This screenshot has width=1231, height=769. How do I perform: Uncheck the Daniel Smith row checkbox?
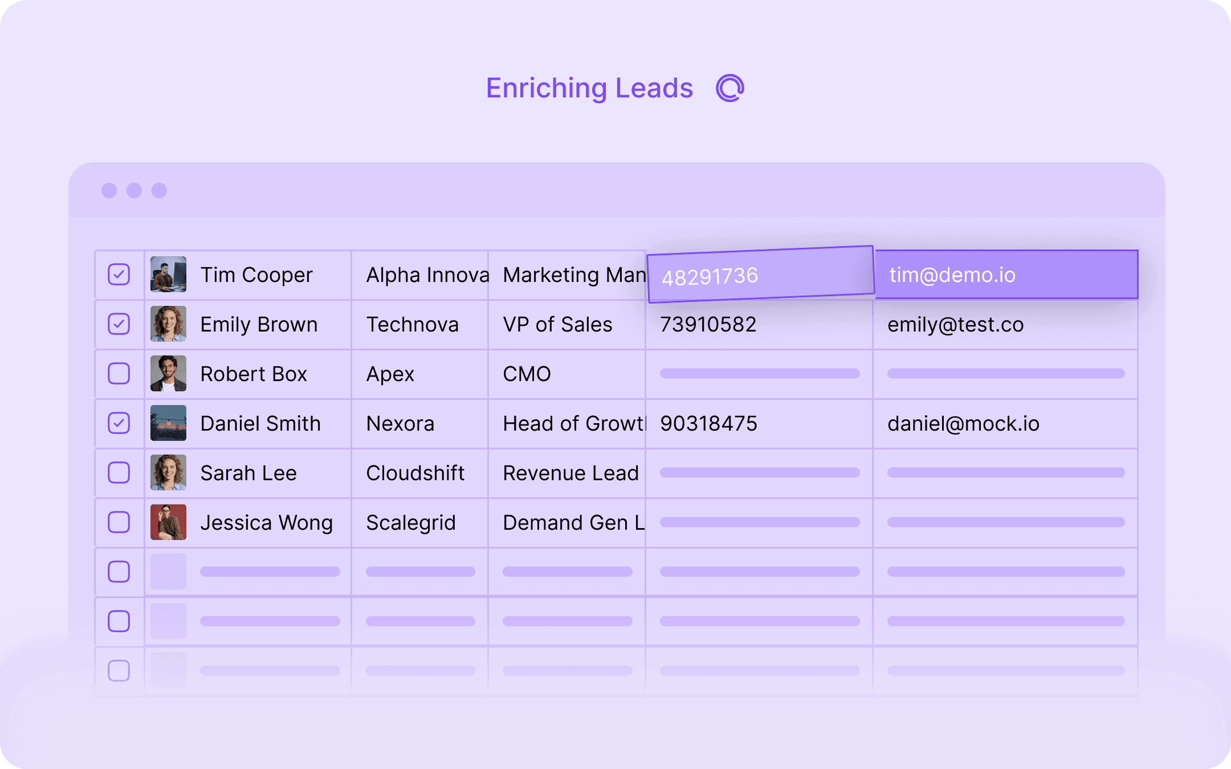point(119,423)
